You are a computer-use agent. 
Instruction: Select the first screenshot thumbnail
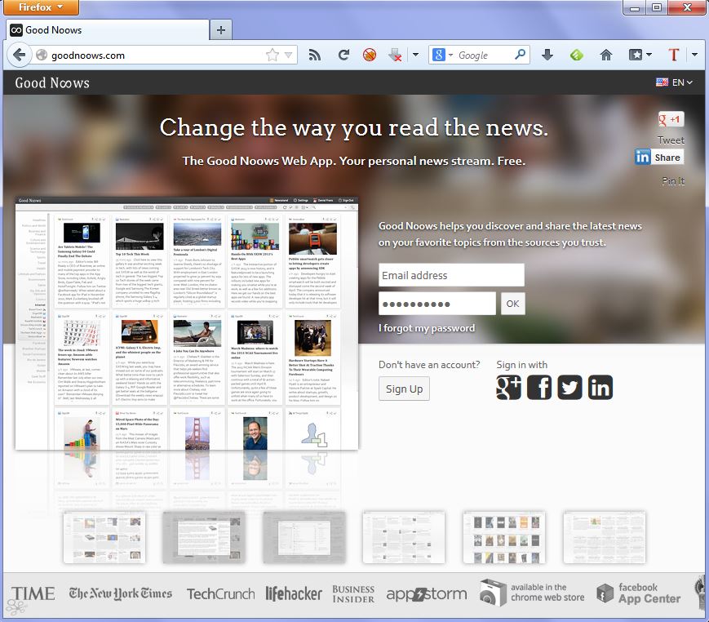click(104, 537)
